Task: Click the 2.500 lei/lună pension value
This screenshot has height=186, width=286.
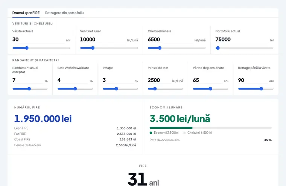Action: coord(126,145)
